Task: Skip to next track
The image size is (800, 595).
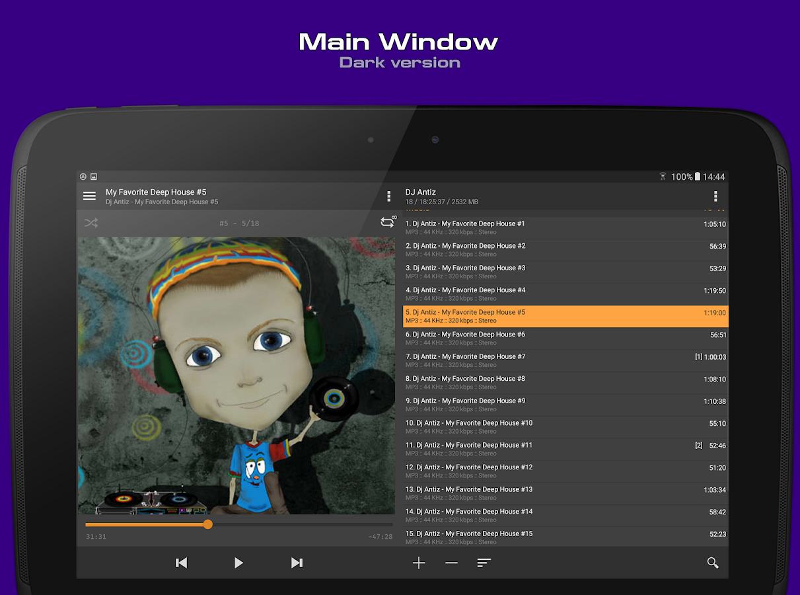Action: point(297,563)
